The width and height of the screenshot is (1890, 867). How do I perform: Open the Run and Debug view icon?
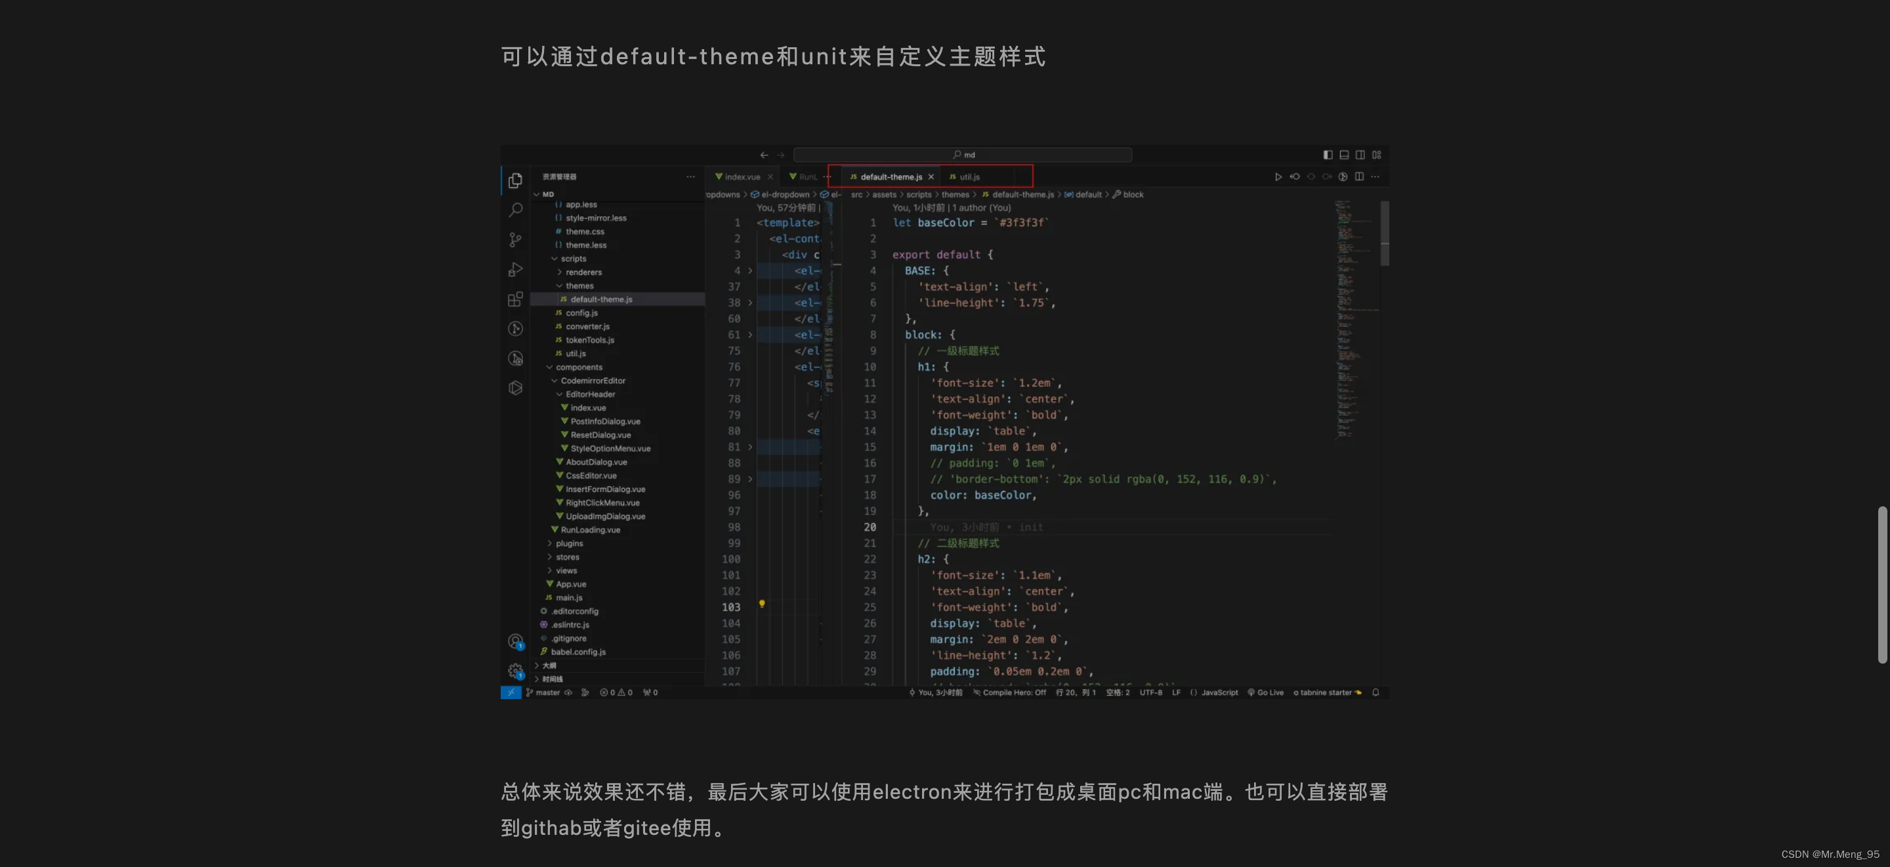pyautogui.click(x=515, y=269)
